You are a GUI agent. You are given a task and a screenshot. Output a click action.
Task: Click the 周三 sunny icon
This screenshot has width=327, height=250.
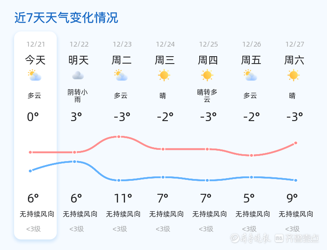(x=164, y=75)
